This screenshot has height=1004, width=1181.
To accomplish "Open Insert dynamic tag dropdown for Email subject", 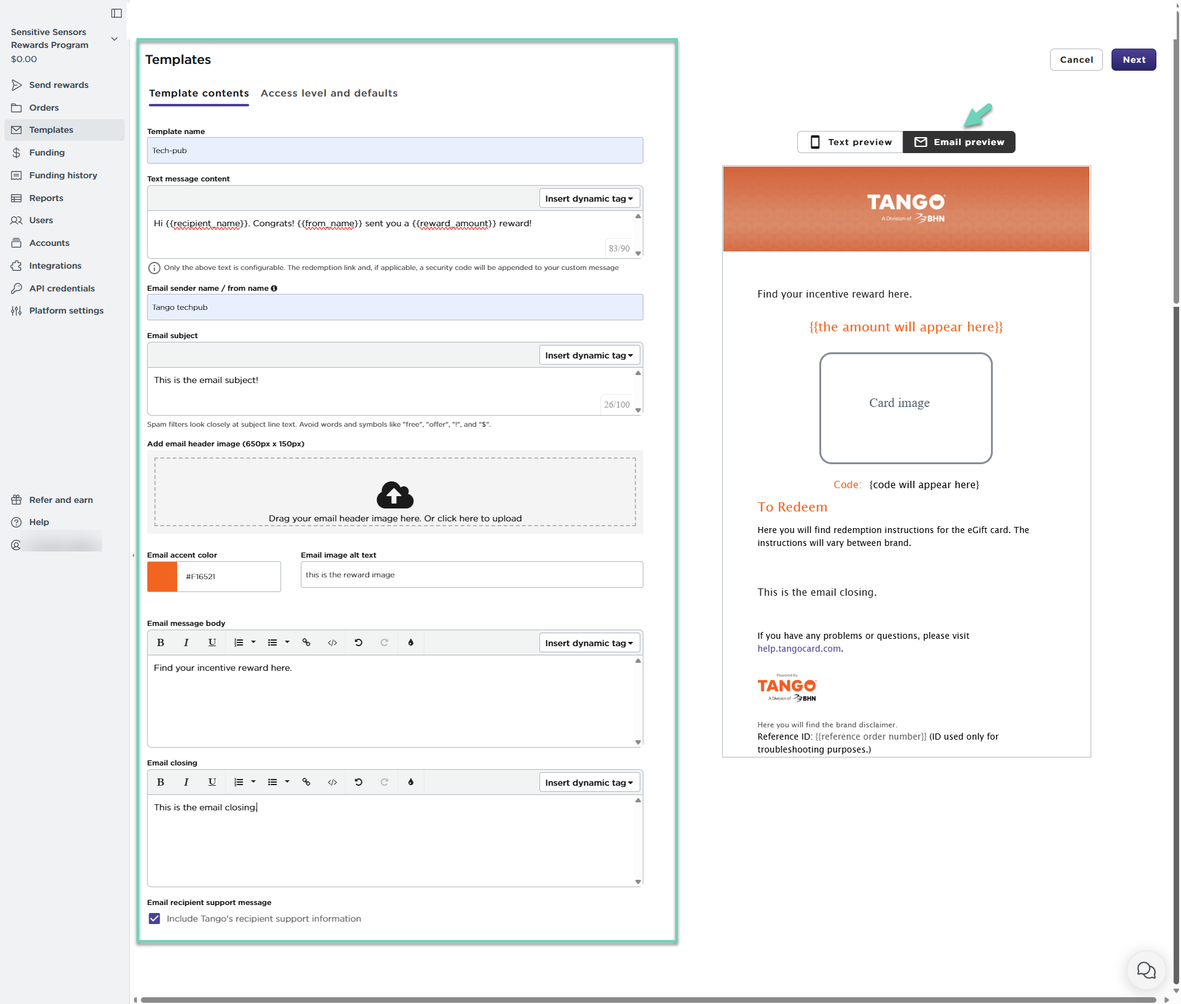I will pos(589,355).
